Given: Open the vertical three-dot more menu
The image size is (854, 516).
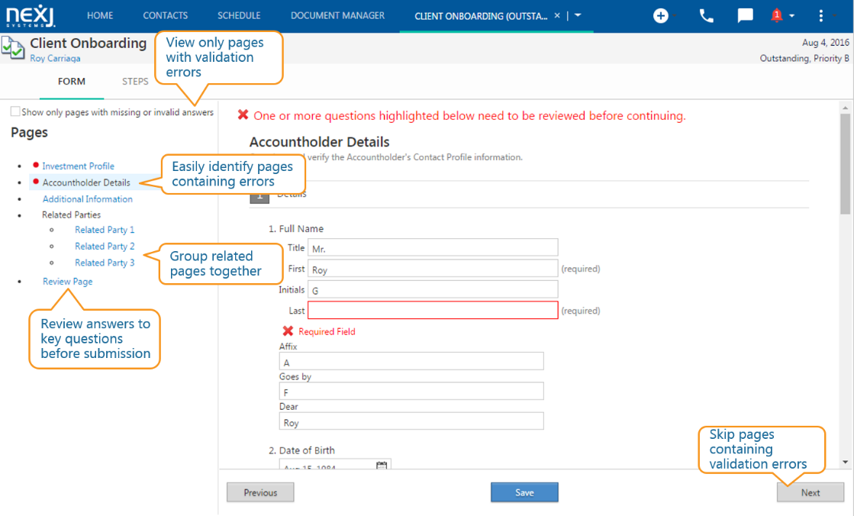Looking at the screenshot, I should [820, 16].
